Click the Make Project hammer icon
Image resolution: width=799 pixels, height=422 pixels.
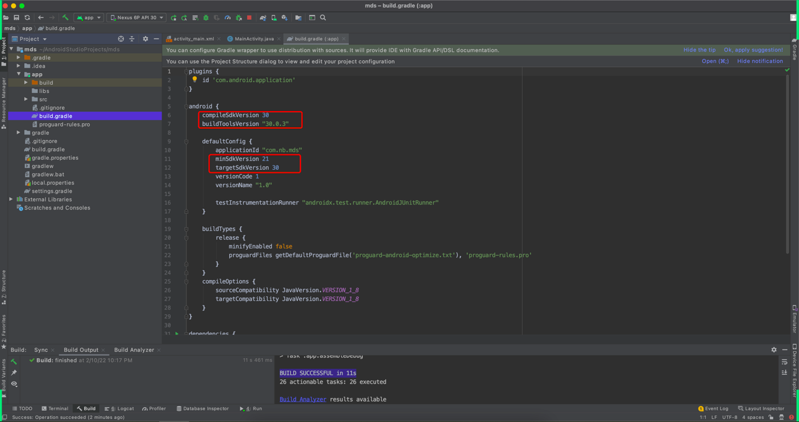65,18
